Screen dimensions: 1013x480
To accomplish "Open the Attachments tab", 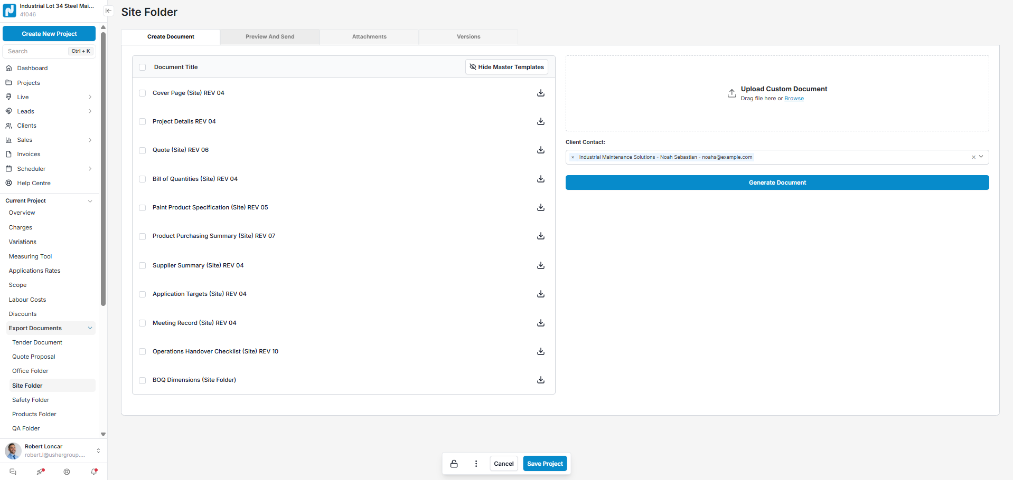I will 369,37.
